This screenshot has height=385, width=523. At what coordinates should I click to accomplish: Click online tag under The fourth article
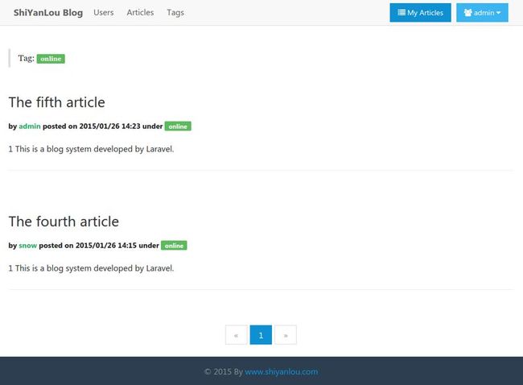coord(174,246)
